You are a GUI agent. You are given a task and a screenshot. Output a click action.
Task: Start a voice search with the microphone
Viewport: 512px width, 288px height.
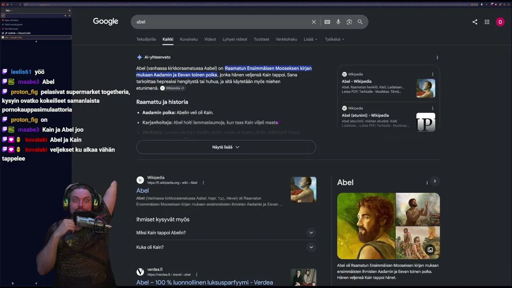[x=338, y=22]
